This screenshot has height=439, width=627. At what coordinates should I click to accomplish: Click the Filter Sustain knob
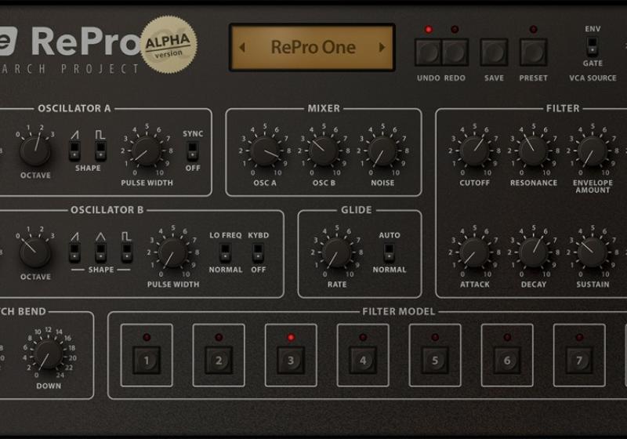click(x=593, y=252)
